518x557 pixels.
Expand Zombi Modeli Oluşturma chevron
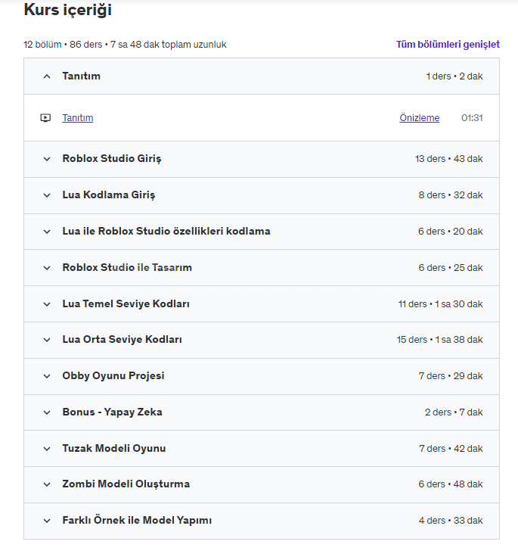pyautogui.click(x=47, y=484)
